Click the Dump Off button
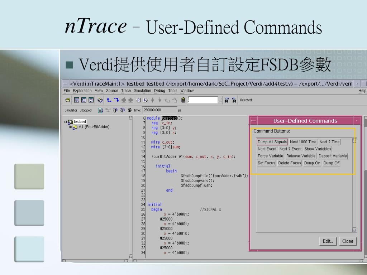The image size is (367, 275). click(x=332, y=163)
